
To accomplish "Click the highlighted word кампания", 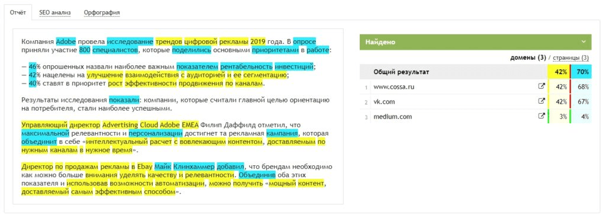I will (x=282, y=133).
